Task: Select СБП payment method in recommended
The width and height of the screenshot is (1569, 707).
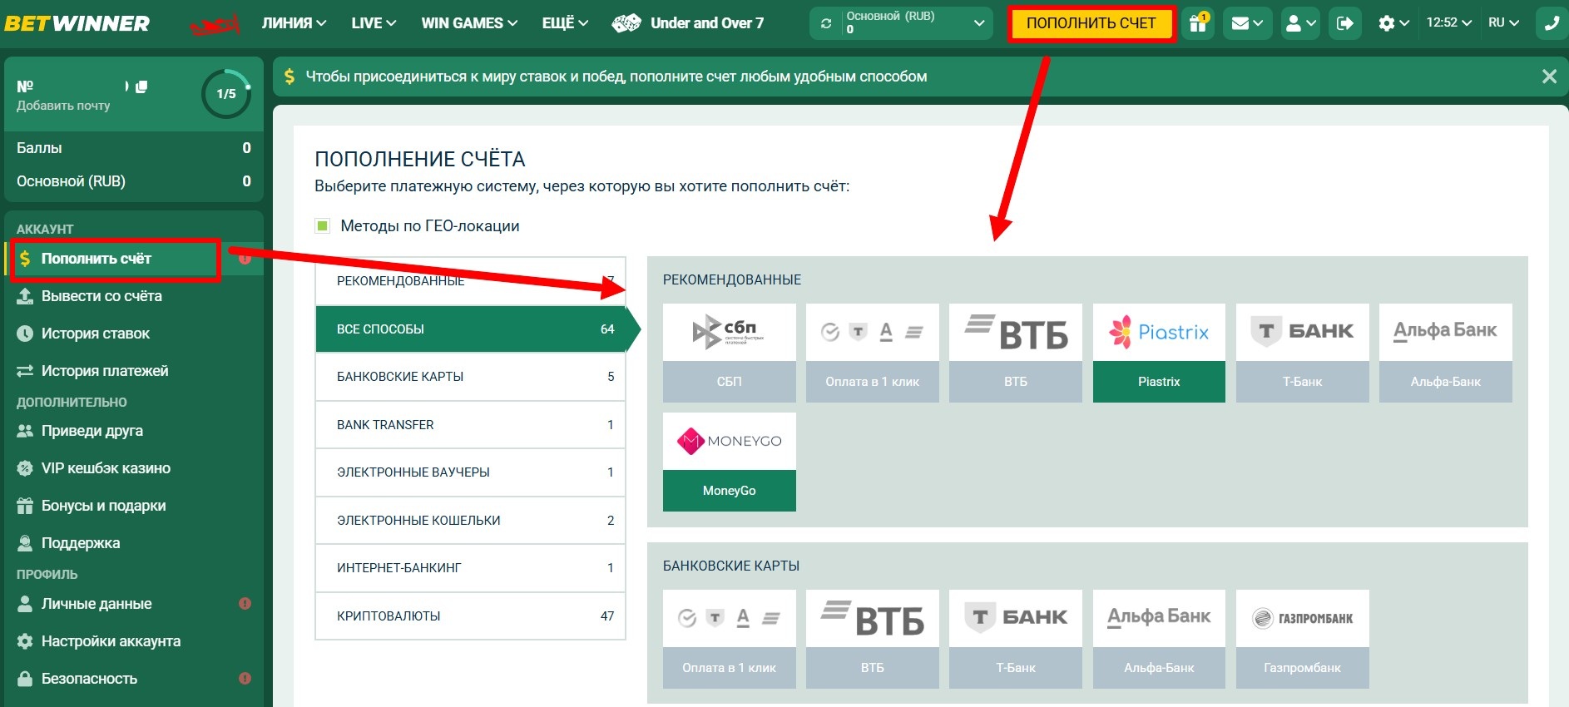Action: click(x=730, y=353)
